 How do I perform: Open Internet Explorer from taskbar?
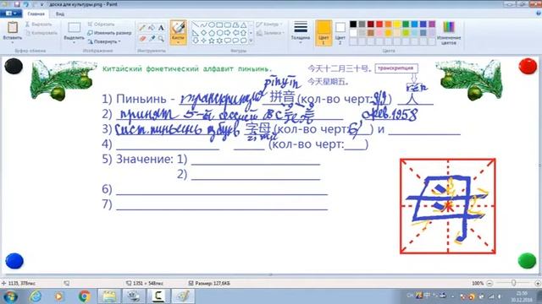coord(36,296)
